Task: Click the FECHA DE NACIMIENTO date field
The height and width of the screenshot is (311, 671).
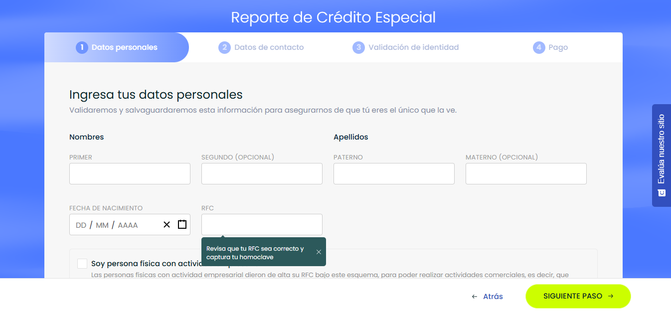Action: (x=120, y=224)
